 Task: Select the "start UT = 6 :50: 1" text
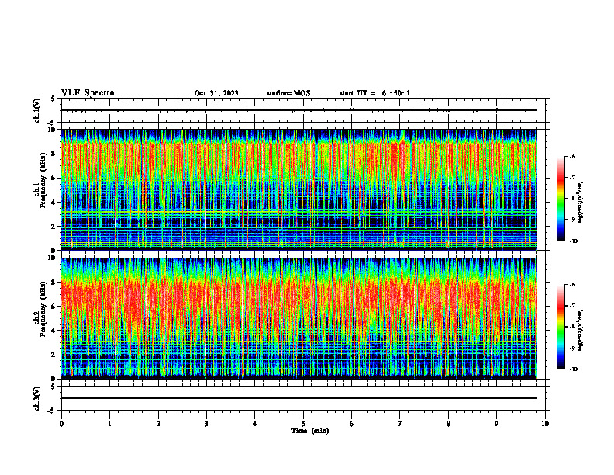point(374,93)
